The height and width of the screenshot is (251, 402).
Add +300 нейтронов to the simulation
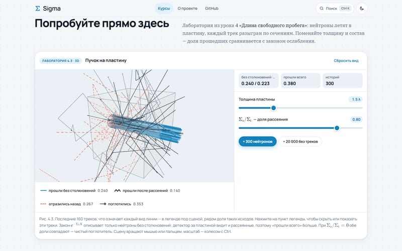tap(258, 142)
